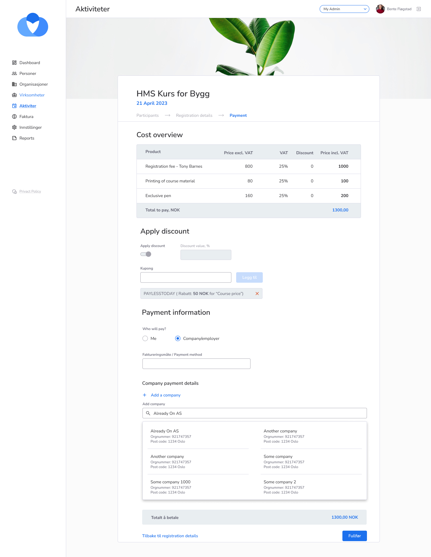431x557 pixels.
Task: Open the My Admin dropdown
Action: click(345, 9)
